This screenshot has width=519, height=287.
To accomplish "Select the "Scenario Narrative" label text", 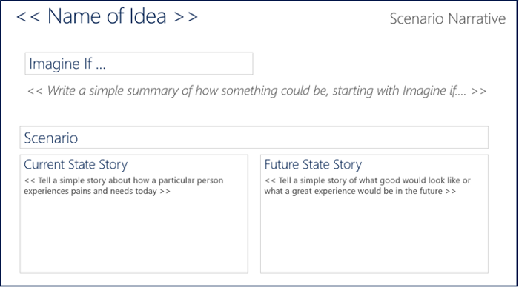I will [x=448, y=18].
